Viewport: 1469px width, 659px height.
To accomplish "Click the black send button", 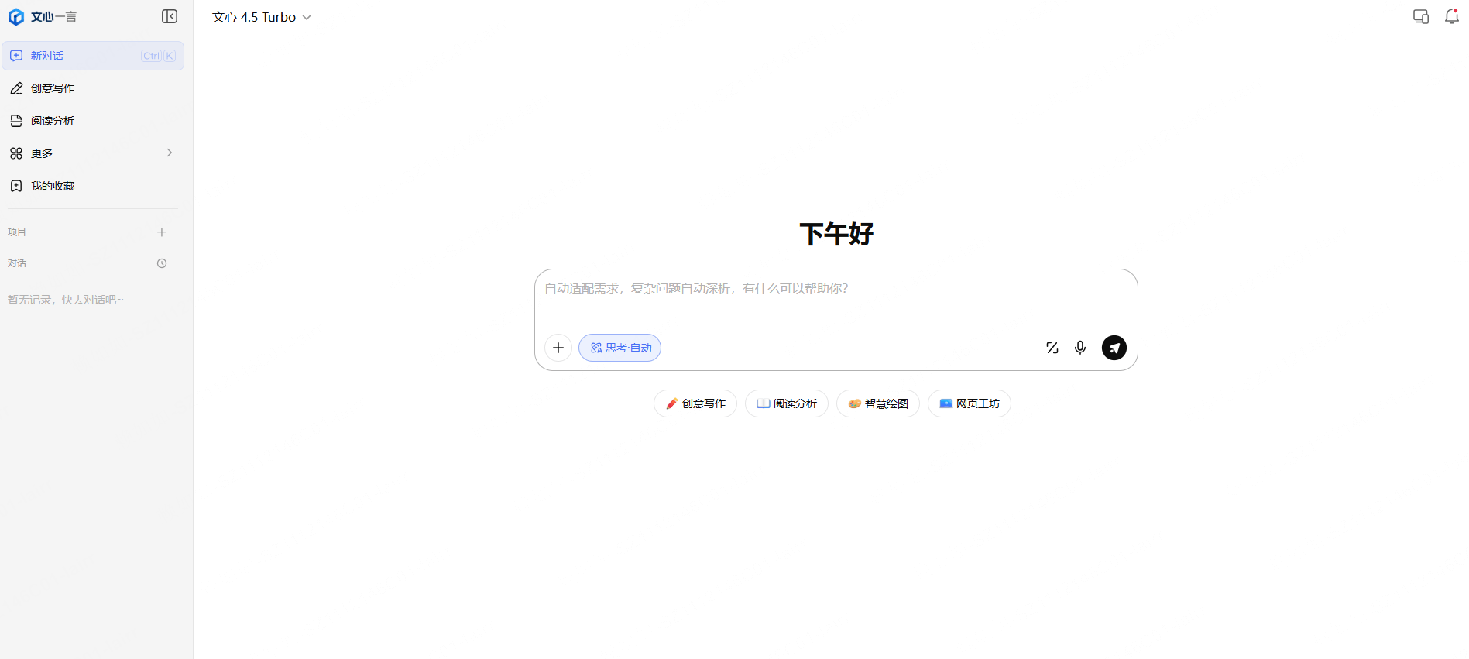I will point(1114,348).
